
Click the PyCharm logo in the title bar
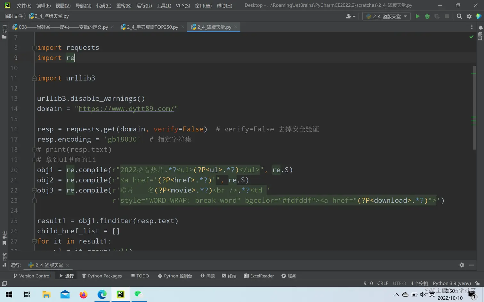click(x=7, y=5)
